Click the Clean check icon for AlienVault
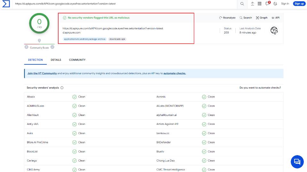 click(75, 115)
